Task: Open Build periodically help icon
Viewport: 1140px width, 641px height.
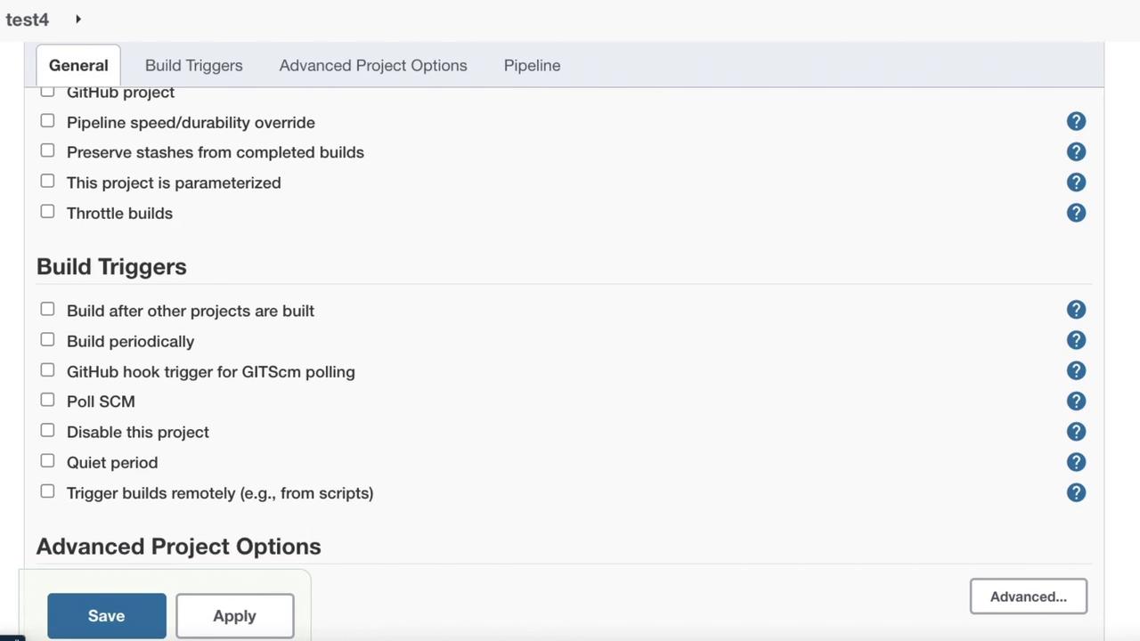Action: (x=1076, y=340)
